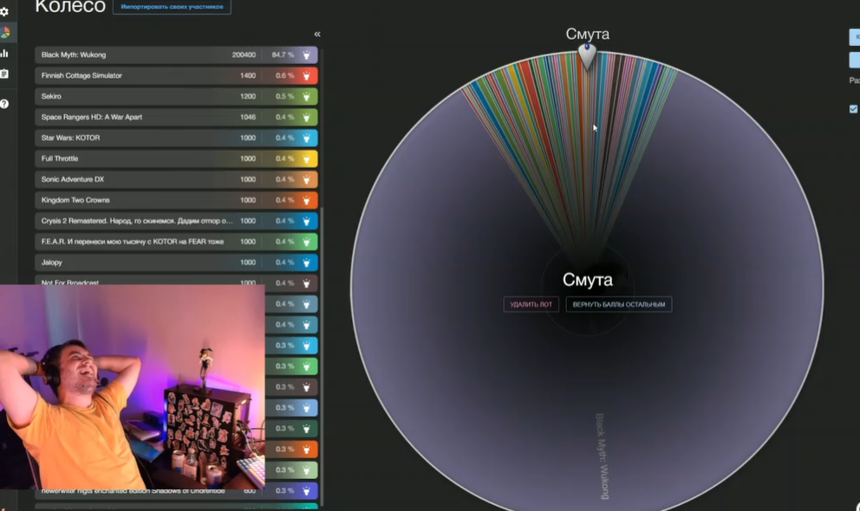Click Импортировать своих участников button
This screenshot has height=511, width=860.
172,7
